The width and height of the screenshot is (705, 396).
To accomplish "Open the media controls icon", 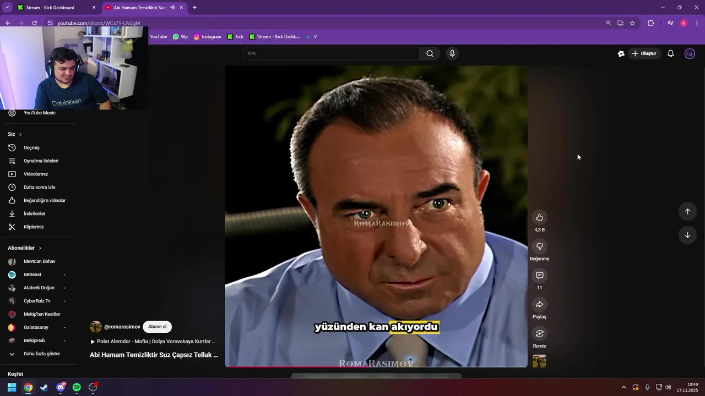I will click(670, 23).
